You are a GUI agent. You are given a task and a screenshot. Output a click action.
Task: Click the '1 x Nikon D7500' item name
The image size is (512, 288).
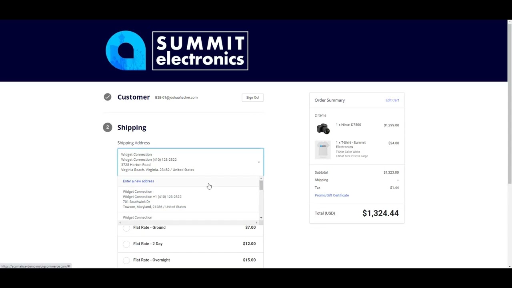tap(348, 125)
